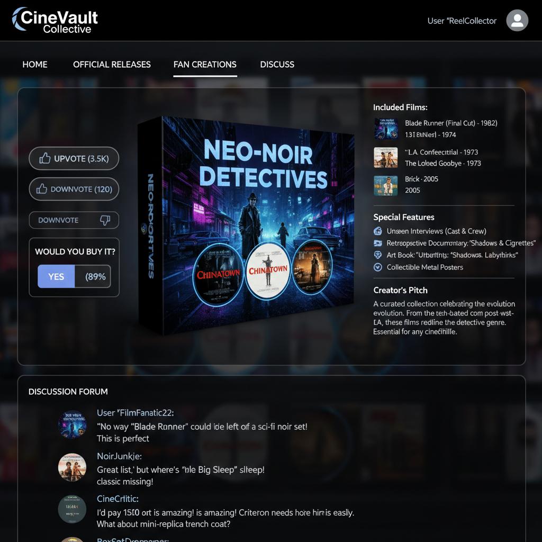Click the Unseen Interviews feature icon

coord(378,231)
